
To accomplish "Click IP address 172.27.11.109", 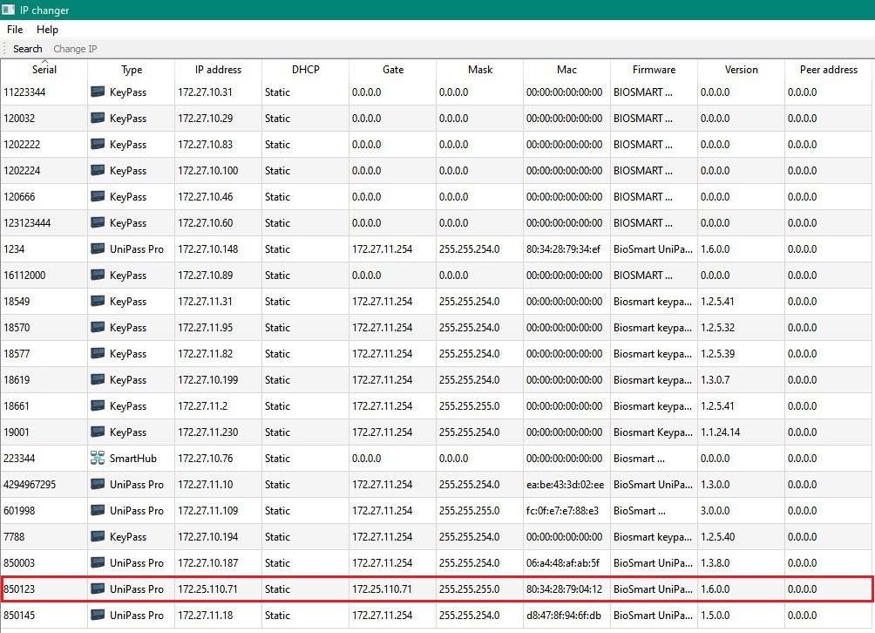I will tap(208, 511).
